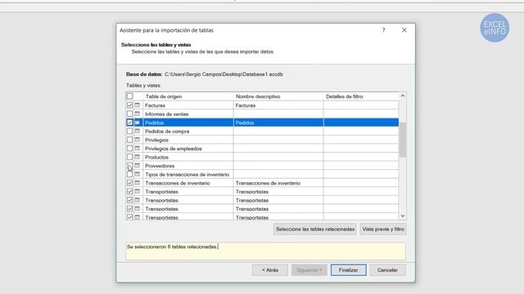Screen dimensions: 524x294
Task: Click table icon next to Proveedores
Action: tap(138, 166)
